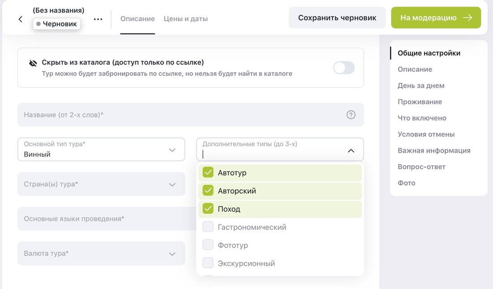Jump to День за днем section
The width and height of the screenshot is (493, 289).
click(421, 86)
